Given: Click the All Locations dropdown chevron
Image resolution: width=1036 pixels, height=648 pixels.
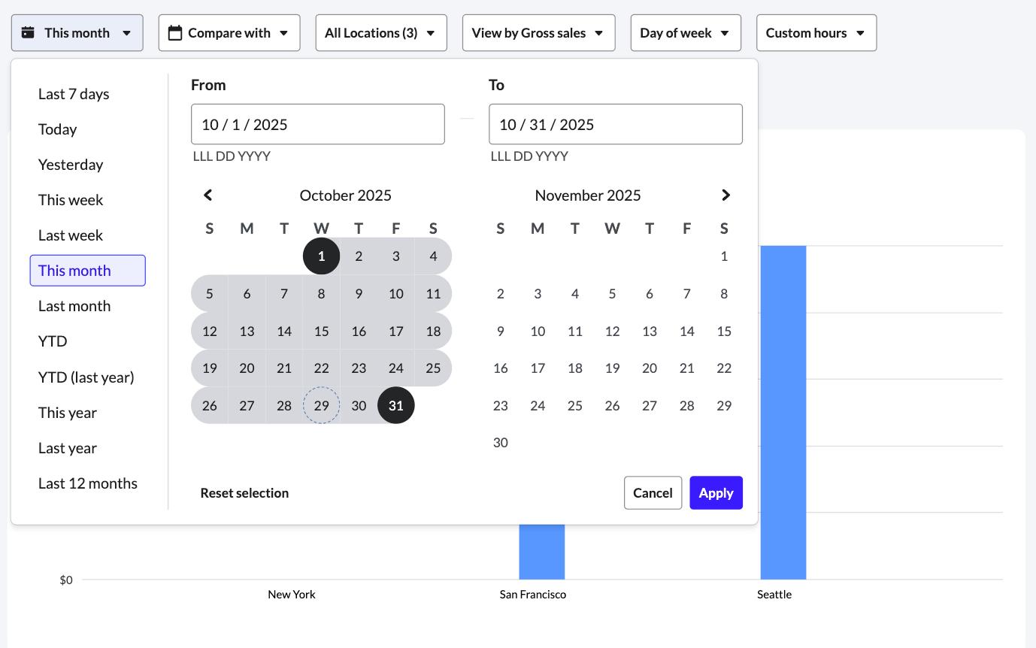Looking at the screenshot, I should (429, 32).
